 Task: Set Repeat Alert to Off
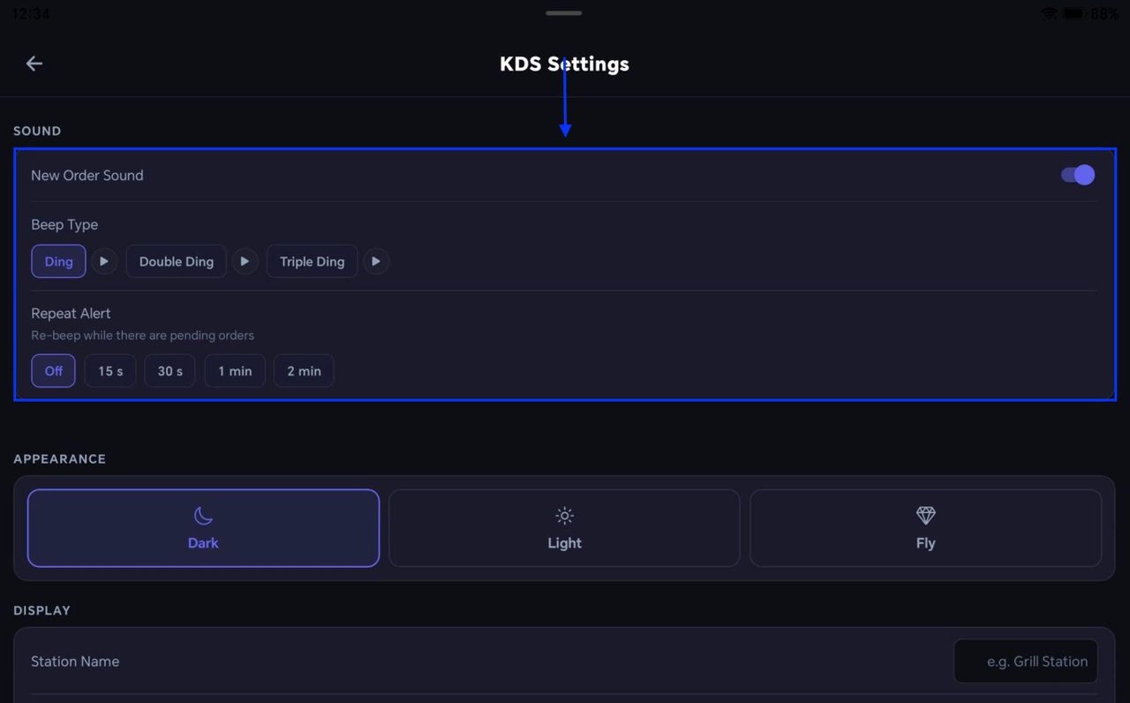[54, 371]
